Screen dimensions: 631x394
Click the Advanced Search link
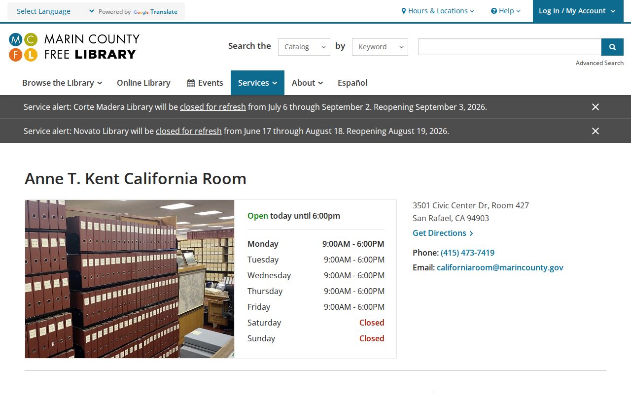pyautogui.click(x=599, y=63)
